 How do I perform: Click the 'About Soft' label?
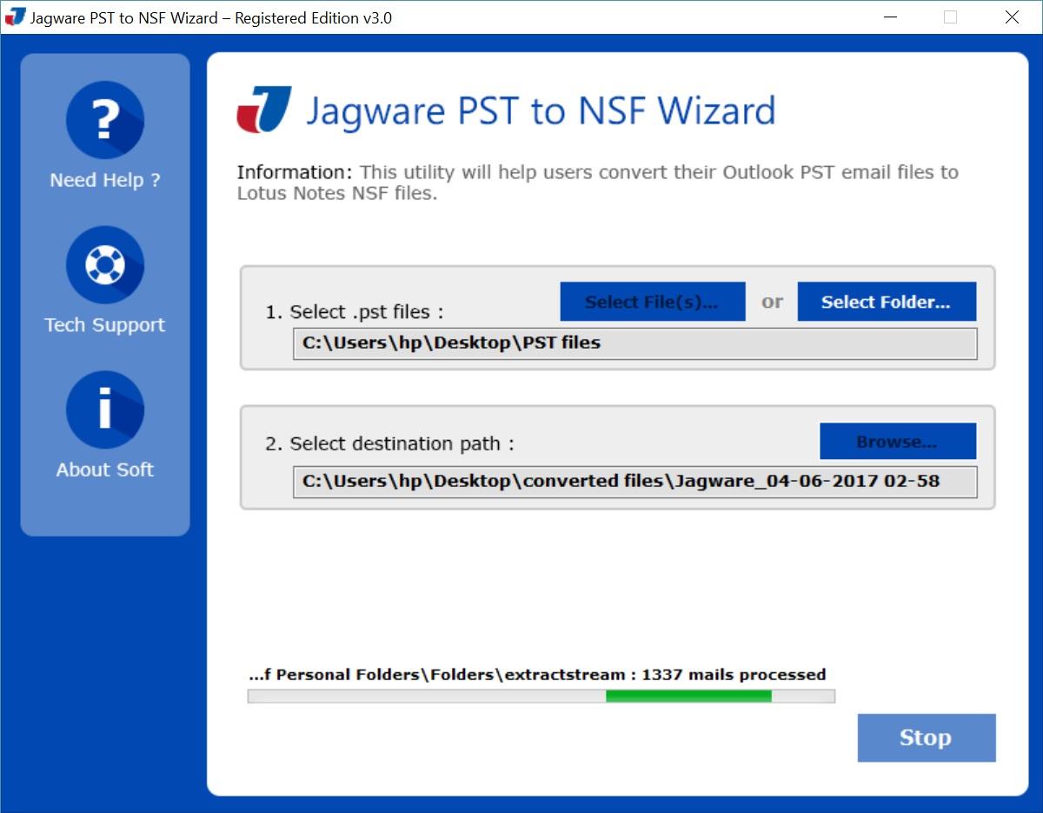105,470
